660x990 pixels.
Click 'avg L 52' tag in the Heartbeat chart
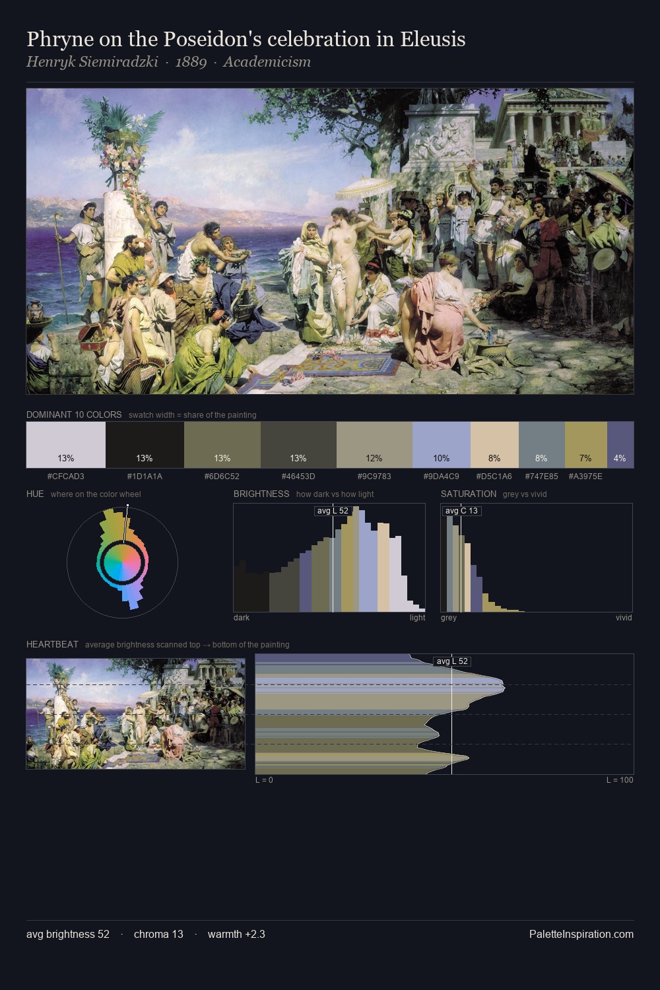[x=452, y=661]
